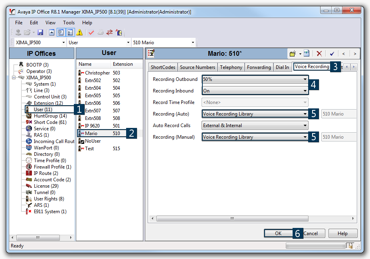Click the Save Configuration floppy disk icon

[x=40, y=32]
